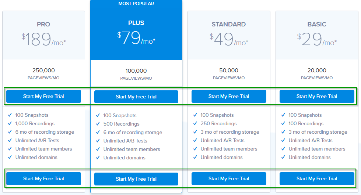Click top Start My Free Trial under PRO
Image resolution: width=361 pixels, height=195 pixels.
43,97
